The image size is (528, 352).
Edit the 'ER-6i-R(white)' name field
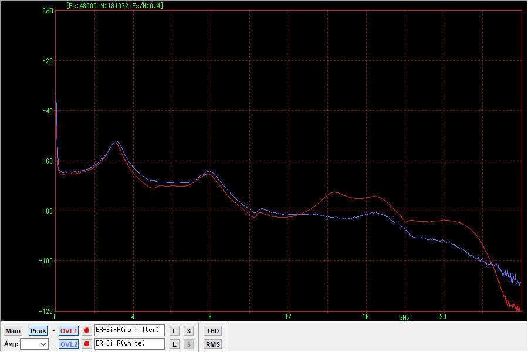(x=130, y=344)
